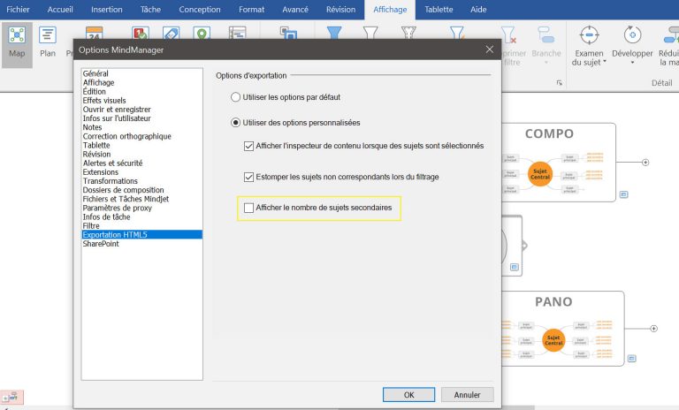Open the Développer dropdown arrow
The width and height of the screenshot is (679, 410).
pyautogui.click(x=631, y=64)
